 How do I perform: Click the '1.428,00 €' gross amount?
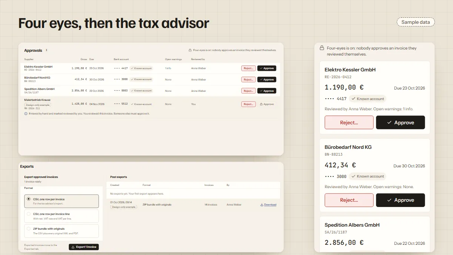(x=79, y=104)
